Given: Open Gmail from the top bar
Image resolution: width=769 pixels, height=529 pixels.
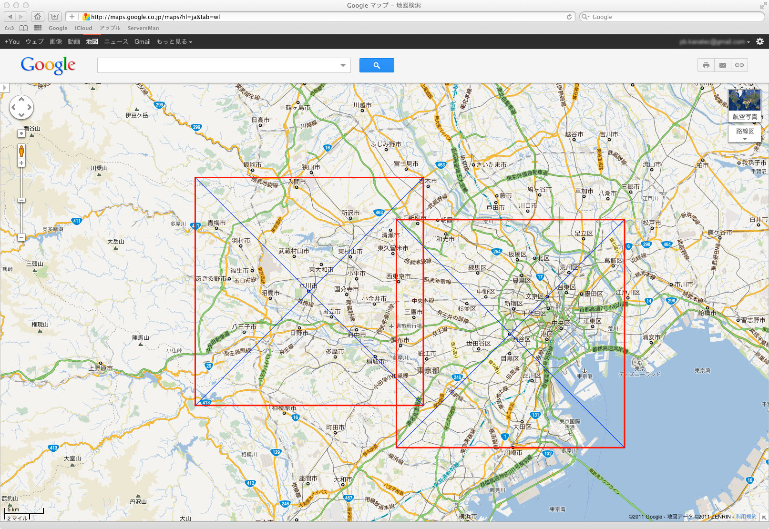Looking at the screenshot, I should (x=143, y=41).
